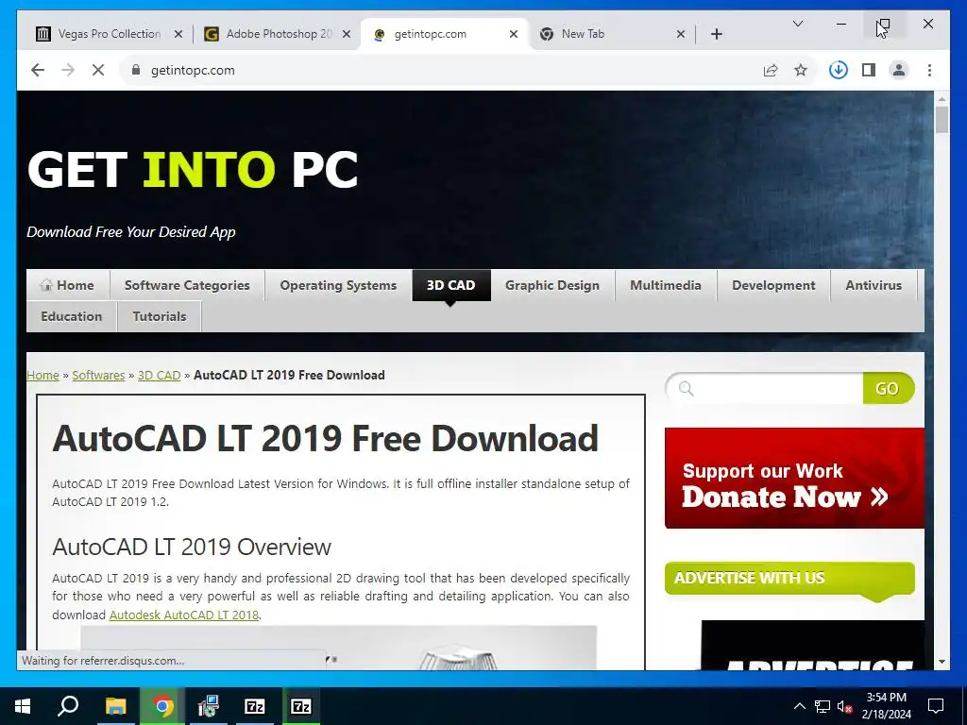Click the Donate Now banner

click(x=794, y=478)
